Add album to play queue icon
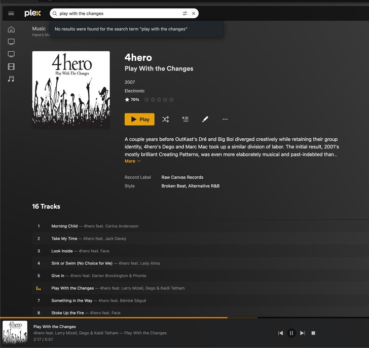369x348 pixels. (185, 119)
